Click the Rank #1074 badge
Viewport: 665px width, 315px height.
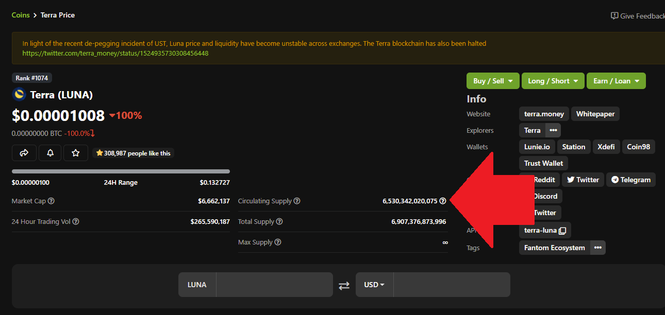32,78
